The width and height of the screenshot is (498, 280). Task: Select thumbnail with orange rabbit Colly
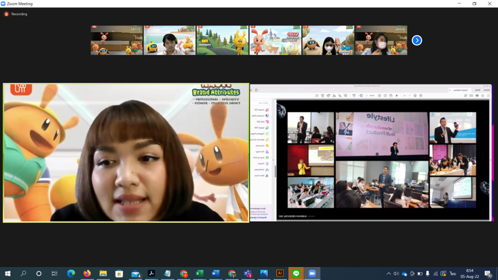pyautogui.click(x=275, y=40)
